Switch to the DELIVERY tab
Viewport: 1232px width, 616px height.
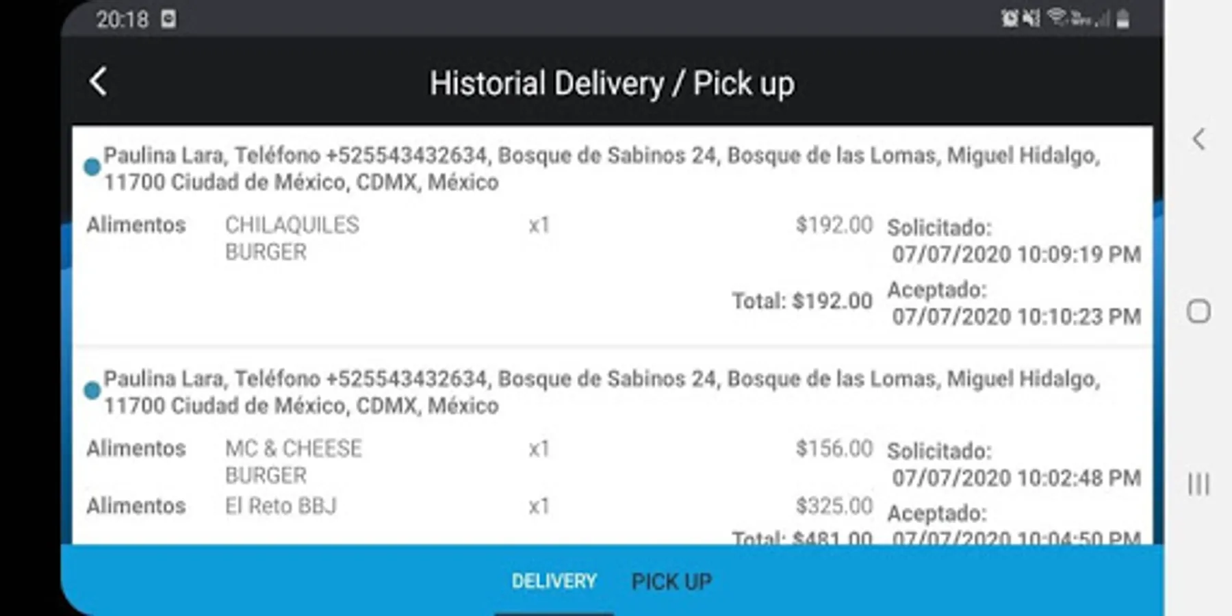pos(554,581)
